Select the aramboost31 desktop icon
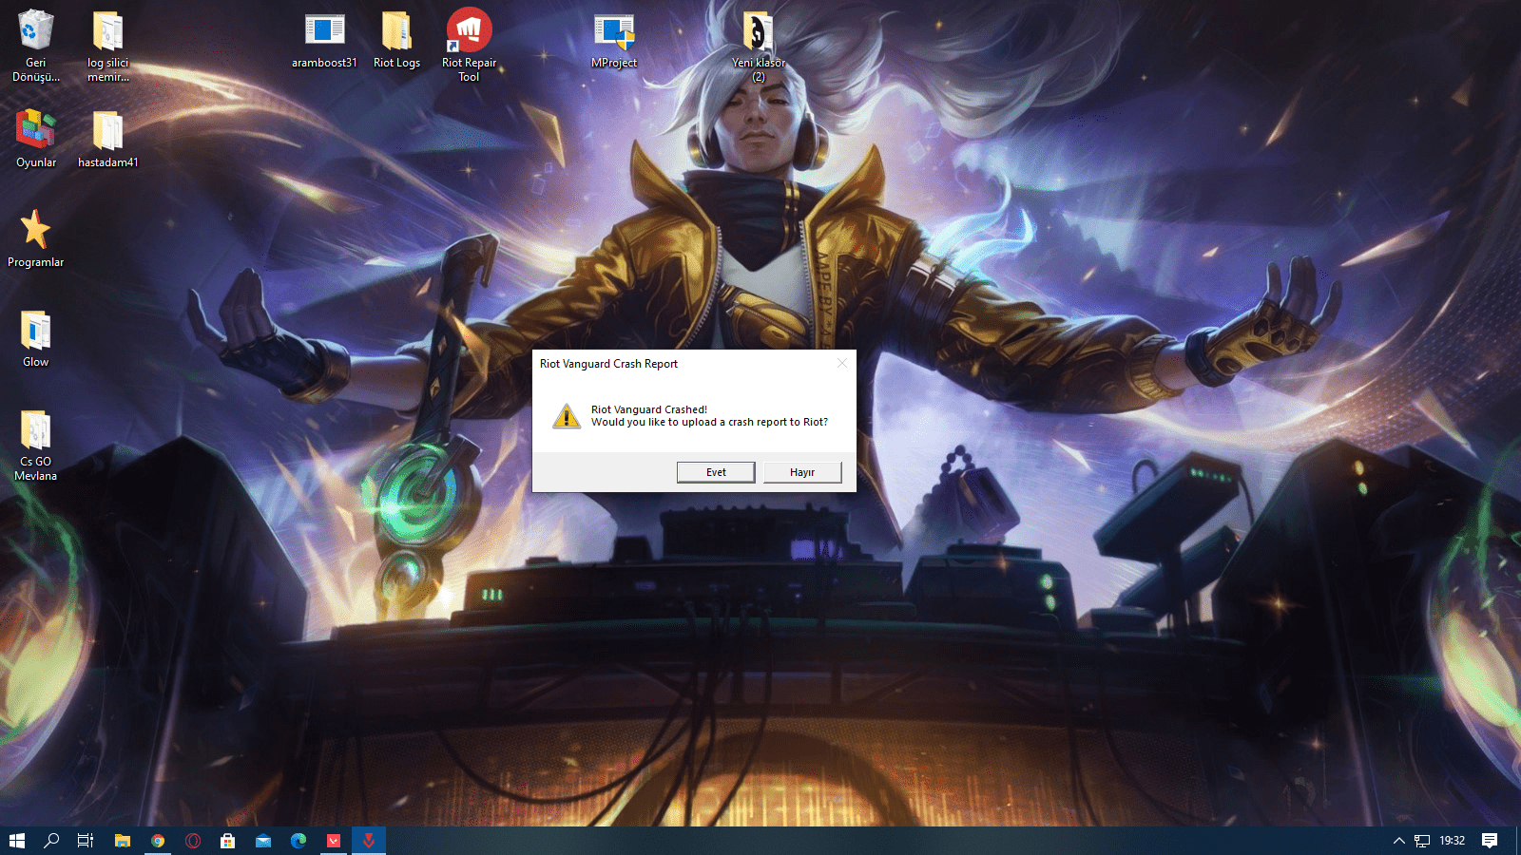This screenshot has height=855, width=1521. (324, 40)
